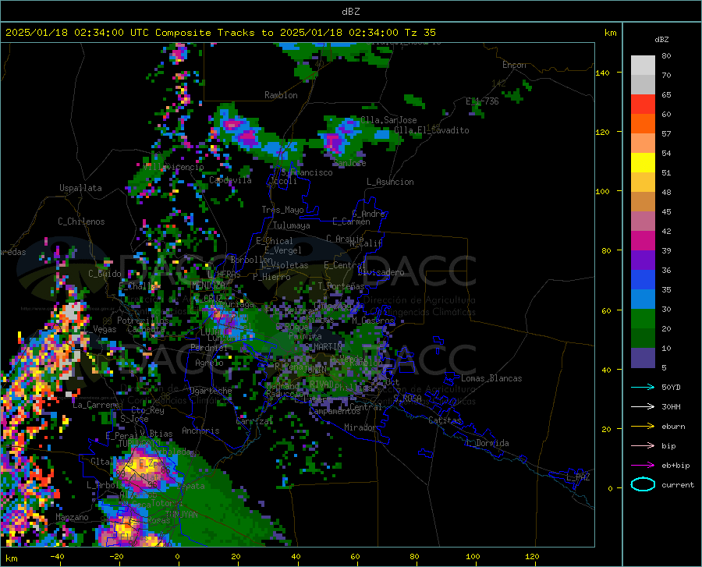Click the Encon map label
This screenshot has height=567, width=702.
point(514,65)
